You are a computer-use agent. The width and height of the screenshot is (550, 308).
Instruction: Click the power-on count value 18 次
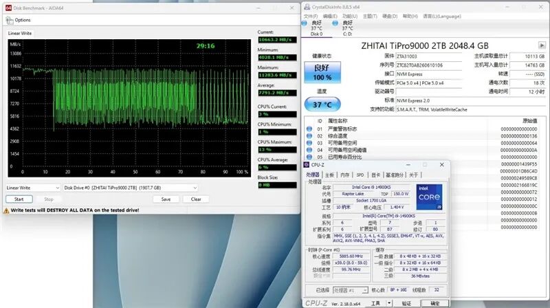[527, 83]
